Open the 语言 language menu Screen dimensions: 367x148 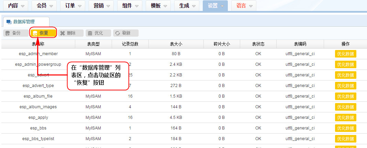pos(244,6)
